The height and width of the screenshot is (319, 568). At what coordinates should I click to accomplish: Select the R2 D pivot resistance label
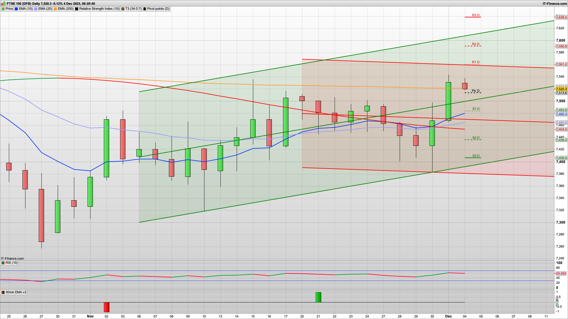476,44
